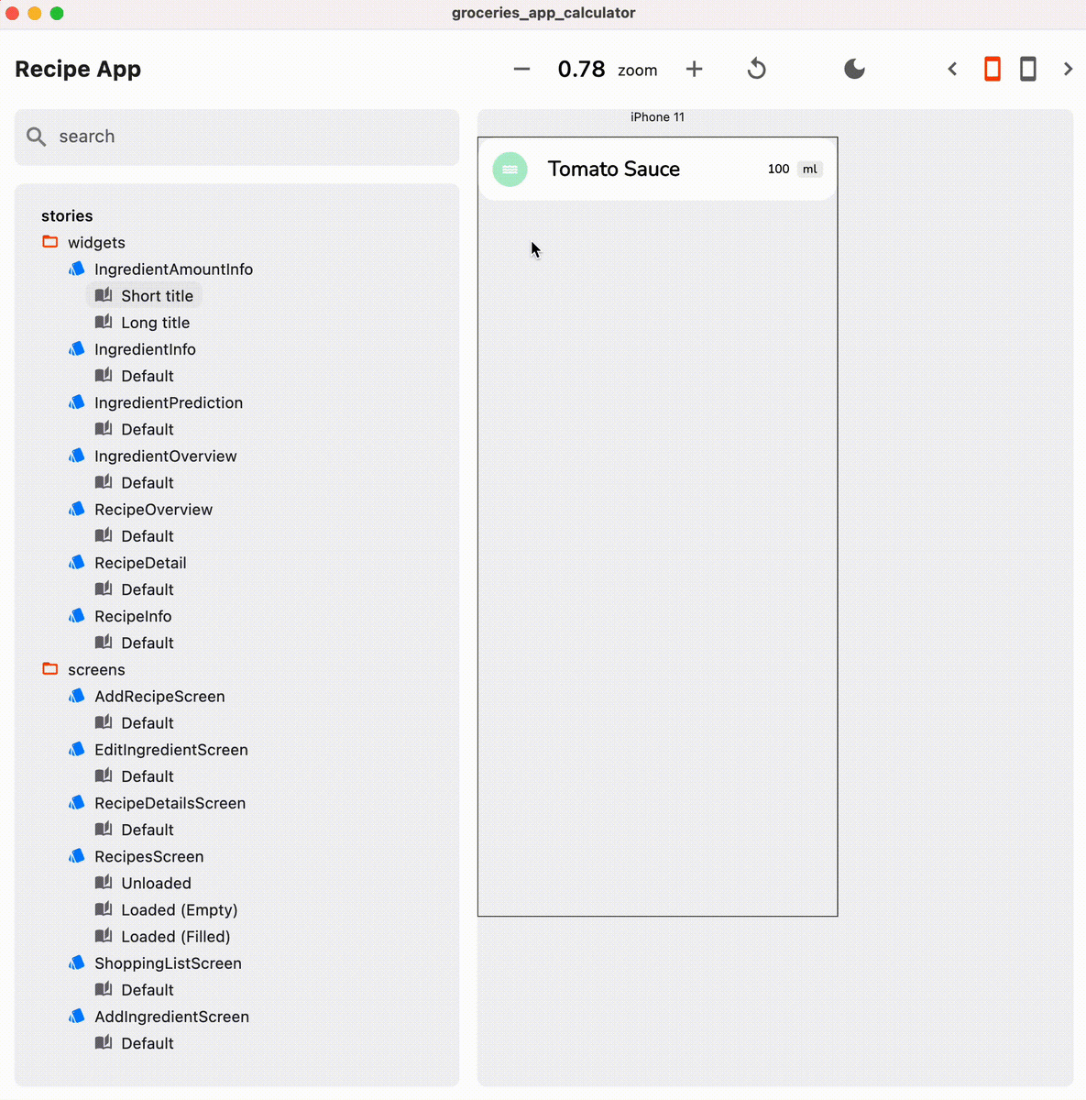Viewport: 1086px width, 1100px height.
Task: Click the book icon next to Short title
Action: coord(103,295)
